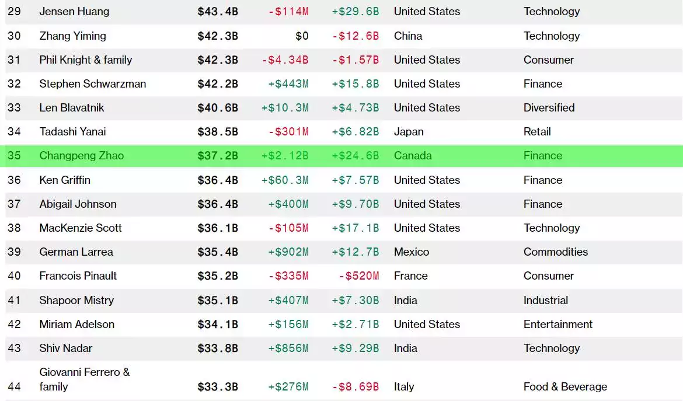Click Shapoor Mistry's entry
Screen dimensions: 683x401
pyautogui.click(x=76, y=300)
